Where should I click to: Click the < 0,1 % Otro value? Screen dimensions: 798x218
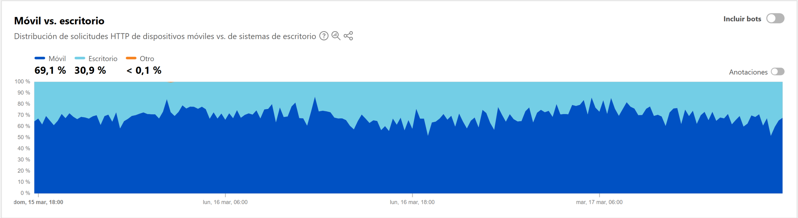[144, 70]
